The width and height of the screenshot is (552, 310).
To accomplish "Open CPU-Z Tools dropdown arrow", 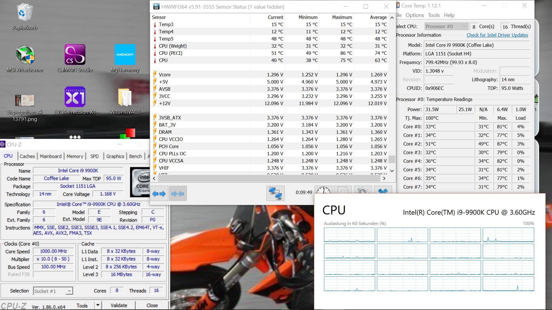I will pyautogui.click(x=98, y=305).
